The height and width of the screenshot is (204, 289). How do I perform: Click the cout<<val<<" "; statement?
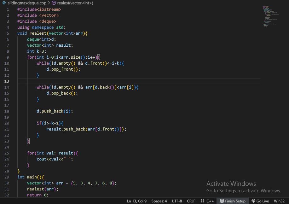(x=55, y=159)
